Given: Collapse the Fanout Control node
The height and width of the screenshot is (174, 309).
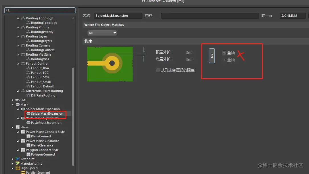Looking at the screenshot, I should pyautogui.click(x=18, y=64).
